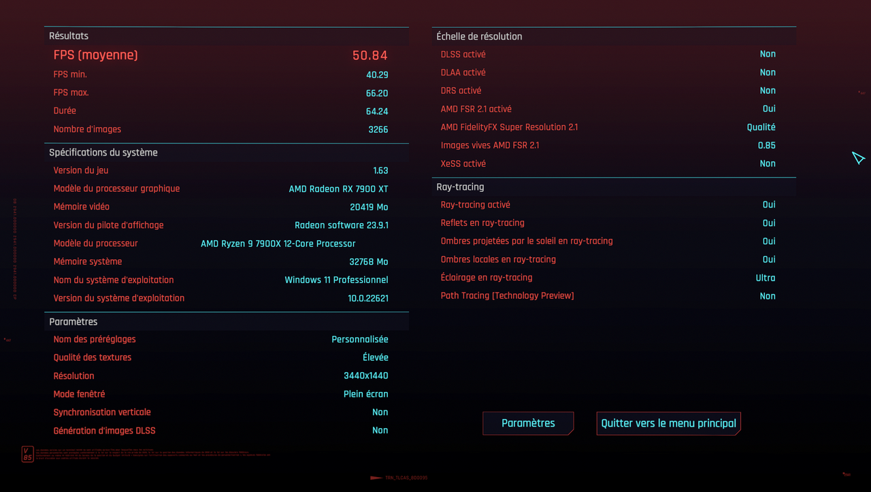Click the FPS min. value 40.29
Image resolution: width=871 pixels, height=492 pixels.
click(377, 75)
